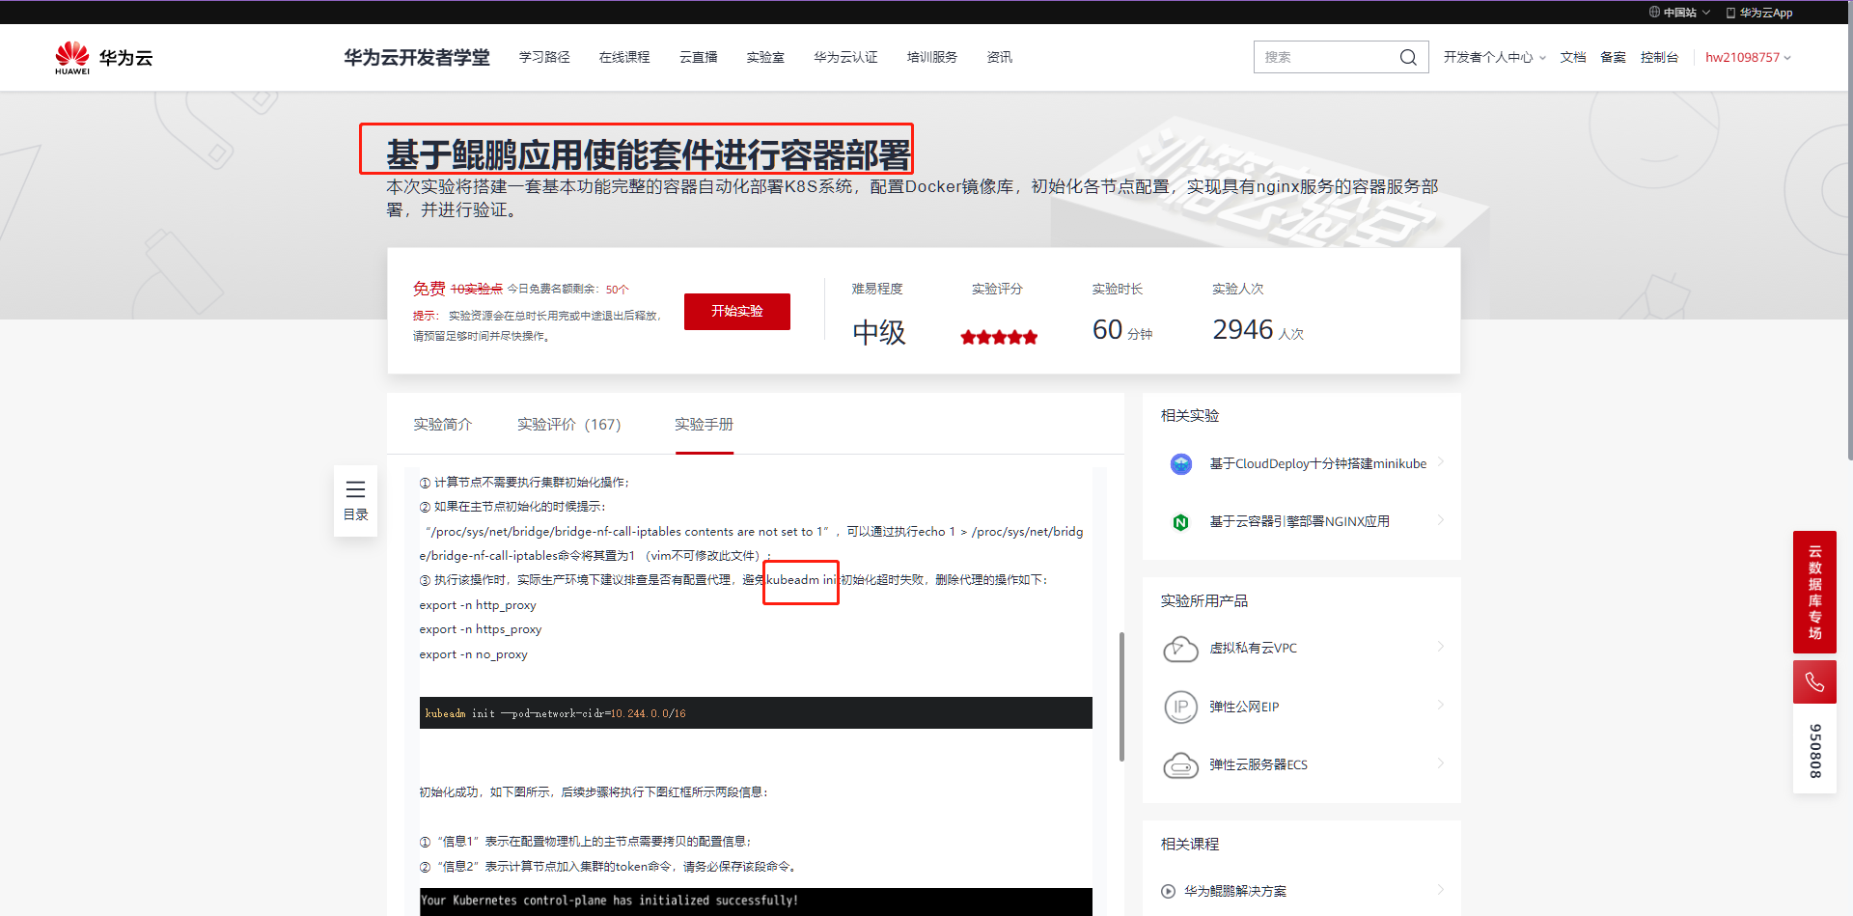The height and width of the screenshot is (916, 1853).
Task: Click the export -n no_proxy line
Action: pos(474,654)
